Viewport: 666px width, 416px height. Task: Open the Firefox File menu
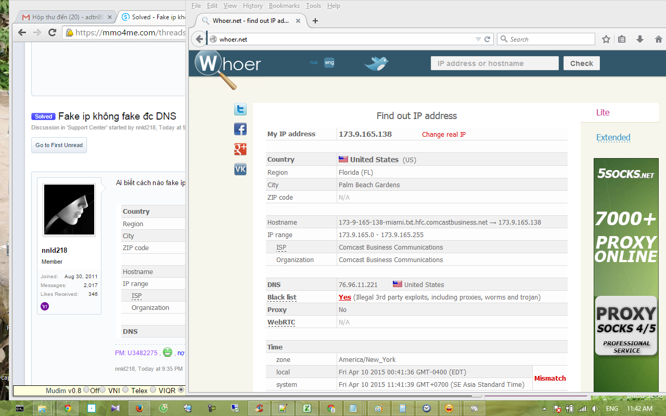point(196,6)
